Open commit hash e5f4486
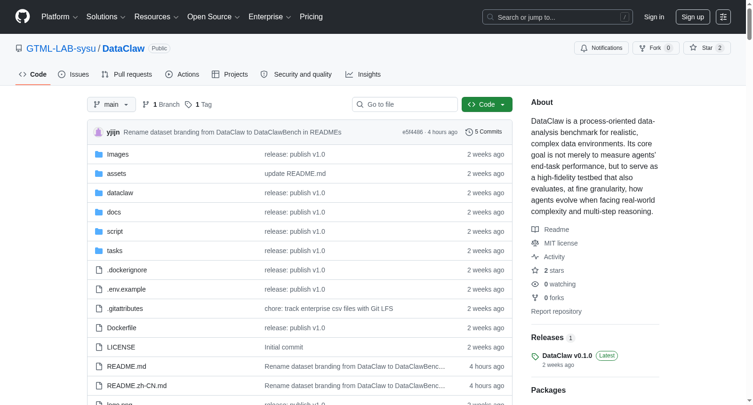This screenshot has height=405, width=753. (x=413, y=132)
